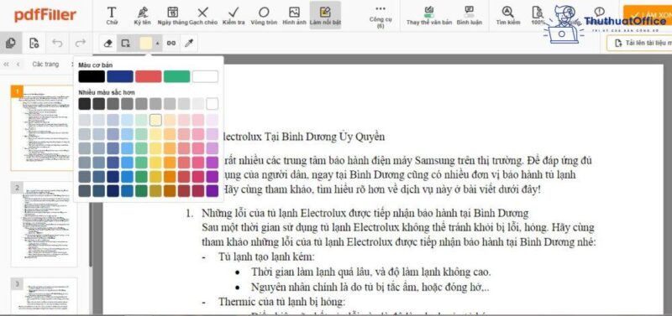This screenshot has height=316, width=672.
Task: Pick the red basic color
Action: pos(149,76)
